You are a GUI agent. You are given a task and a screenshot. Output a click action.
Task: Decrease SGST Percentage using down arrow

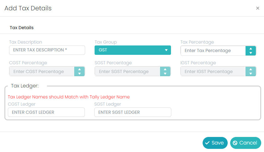tap(165, 74)
